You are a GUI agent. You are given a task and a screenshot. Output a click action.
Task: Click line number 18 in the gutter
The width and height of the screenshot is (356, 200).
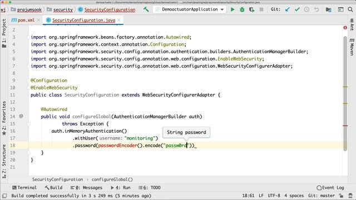pos(12,146)
